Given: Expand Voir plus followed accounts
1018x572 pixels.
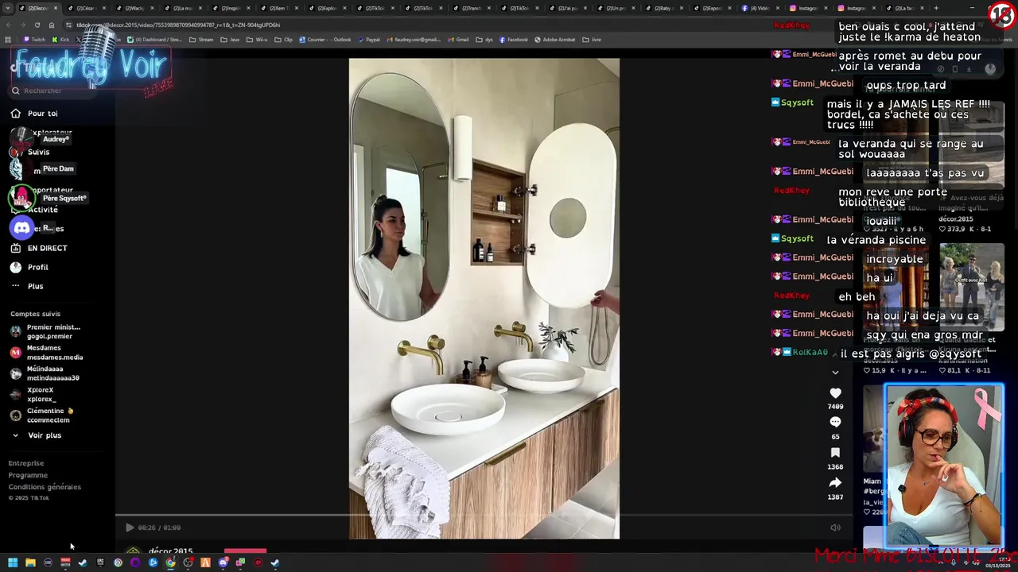Looking at the screenshot, I should pos(37,435).
